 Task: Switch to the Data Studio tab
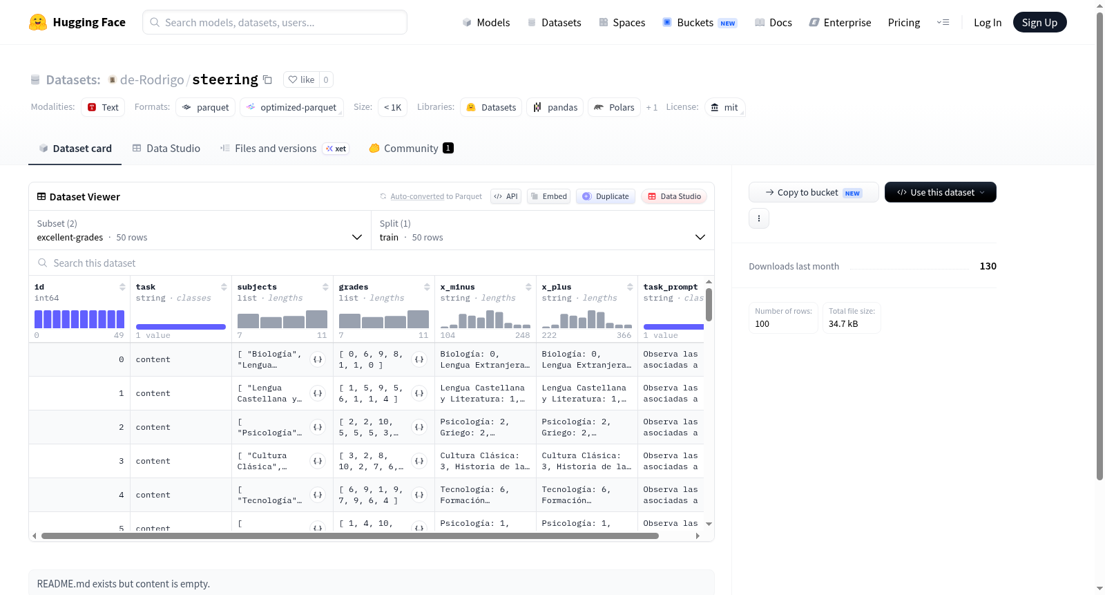click(x=166, y=149)
